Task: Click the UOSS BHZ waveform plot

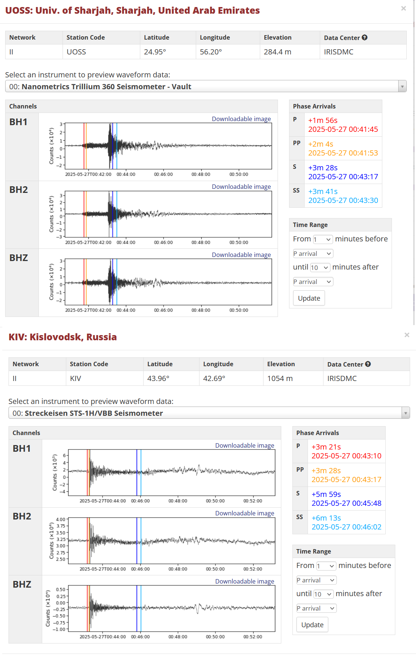Action: (168, 282)
